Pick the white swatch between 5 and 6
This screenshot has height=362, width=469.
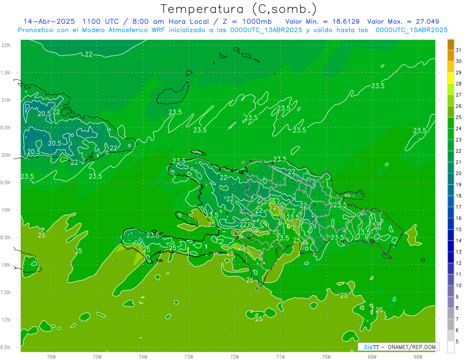coord(451,336)
